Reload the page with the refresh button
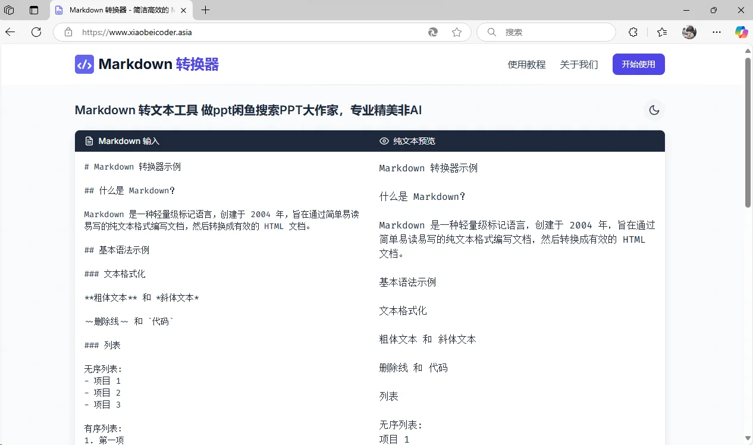This screenshot has height=445, width=753. (36, 32)
